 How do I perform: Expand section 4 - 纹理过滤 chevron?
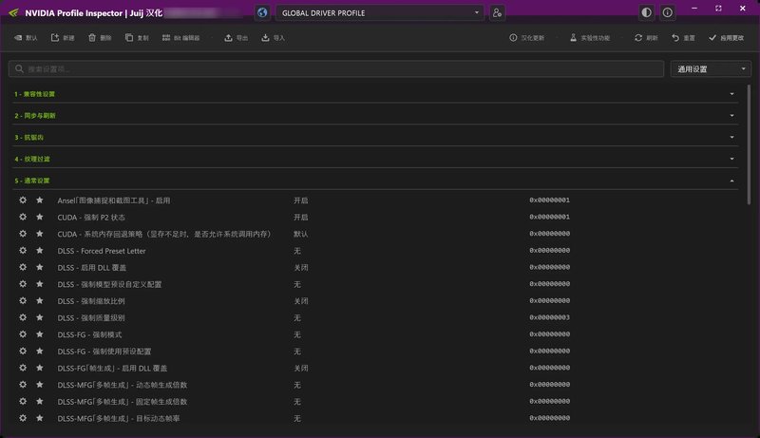tap(731, 159)
